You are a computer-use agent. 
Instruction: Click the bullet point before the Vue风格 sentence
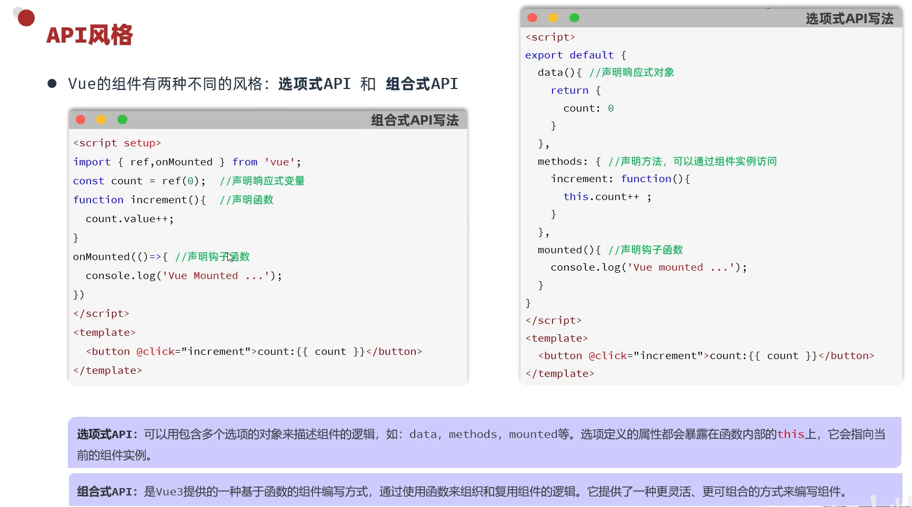[x=52, y=83]
